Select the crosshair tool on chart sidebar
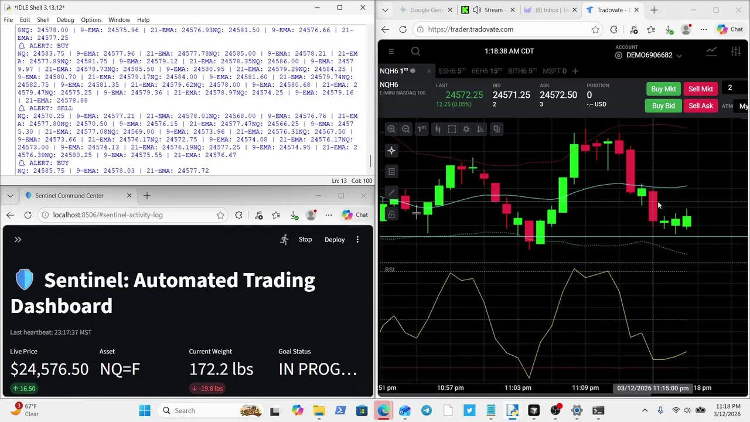 click(x=391, y=151)
